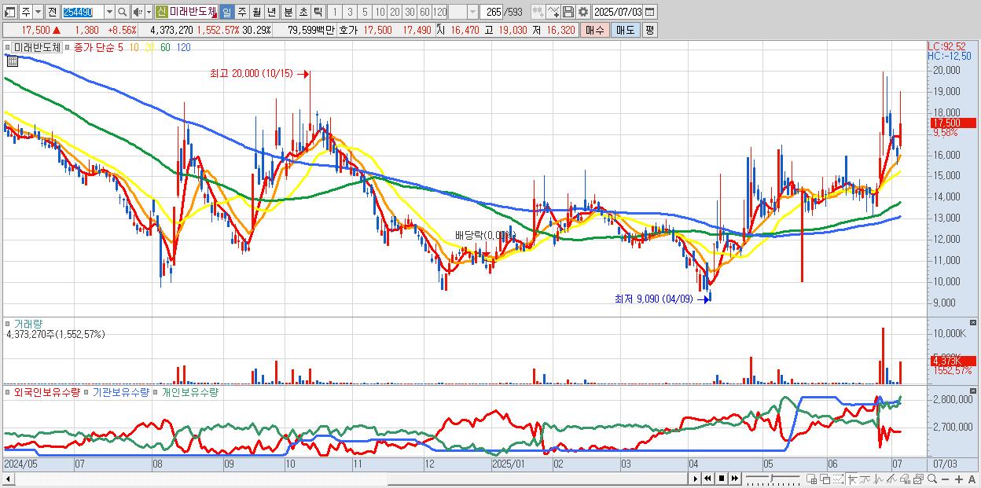Select the 초 second period toggle
Screen dimensions: 981x488
pyautogui.click(x=303, y=12)
